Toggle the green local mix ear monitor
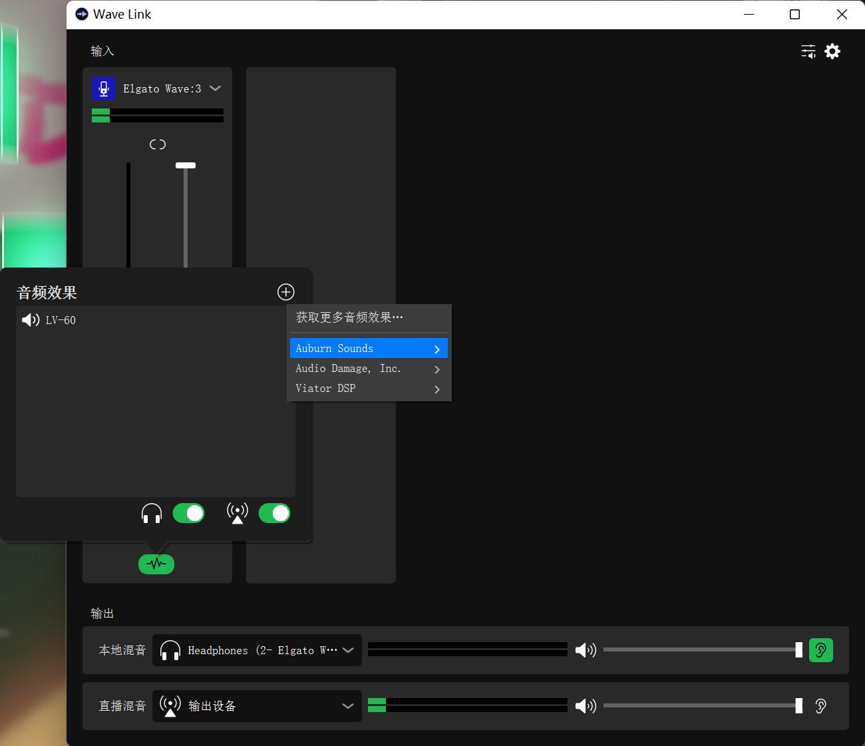Image resolution: width=865 pixels, height=746 pixels. 820,650
